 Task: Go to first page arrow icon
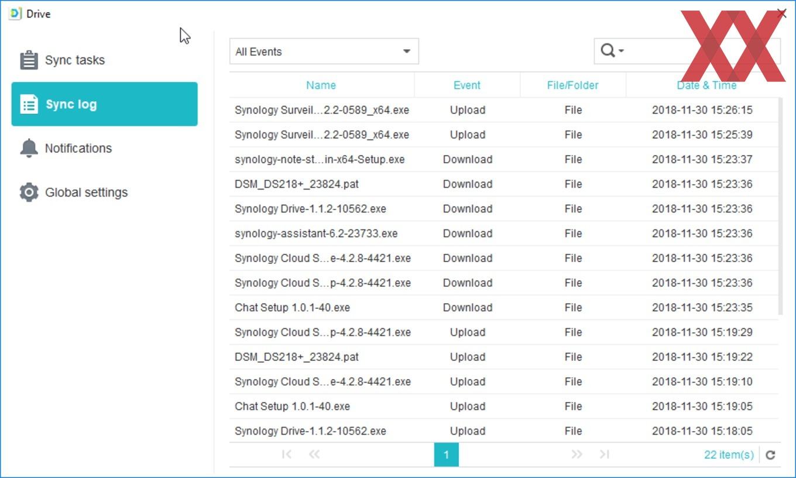coord(287,455)
